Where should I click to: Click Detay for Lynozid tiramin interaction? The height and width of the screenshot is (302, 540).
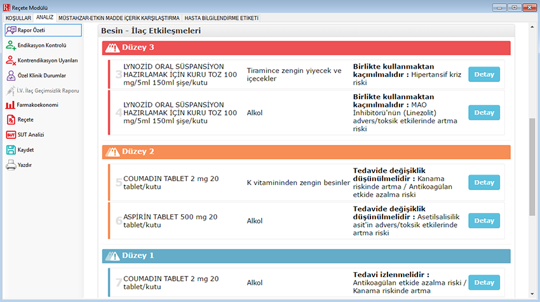click(483, 74)
